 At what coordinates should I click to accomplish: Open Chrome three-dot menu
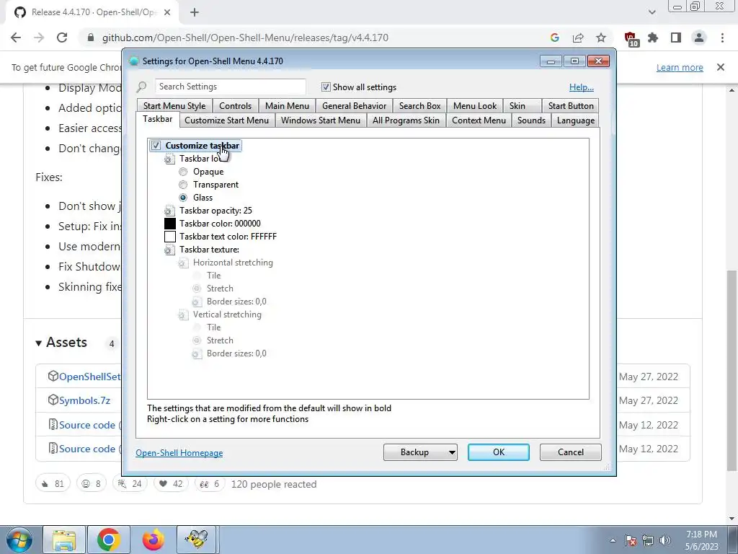(x=722, y=38)
